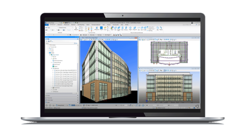Switch to the Structural ribbon tab
Viewport: 246px width, 126px height.
coord(60,25)
